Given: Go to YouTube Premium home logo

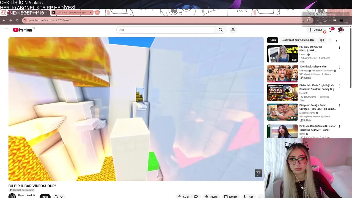Looking at the screenshot, I should click(23, 30).
